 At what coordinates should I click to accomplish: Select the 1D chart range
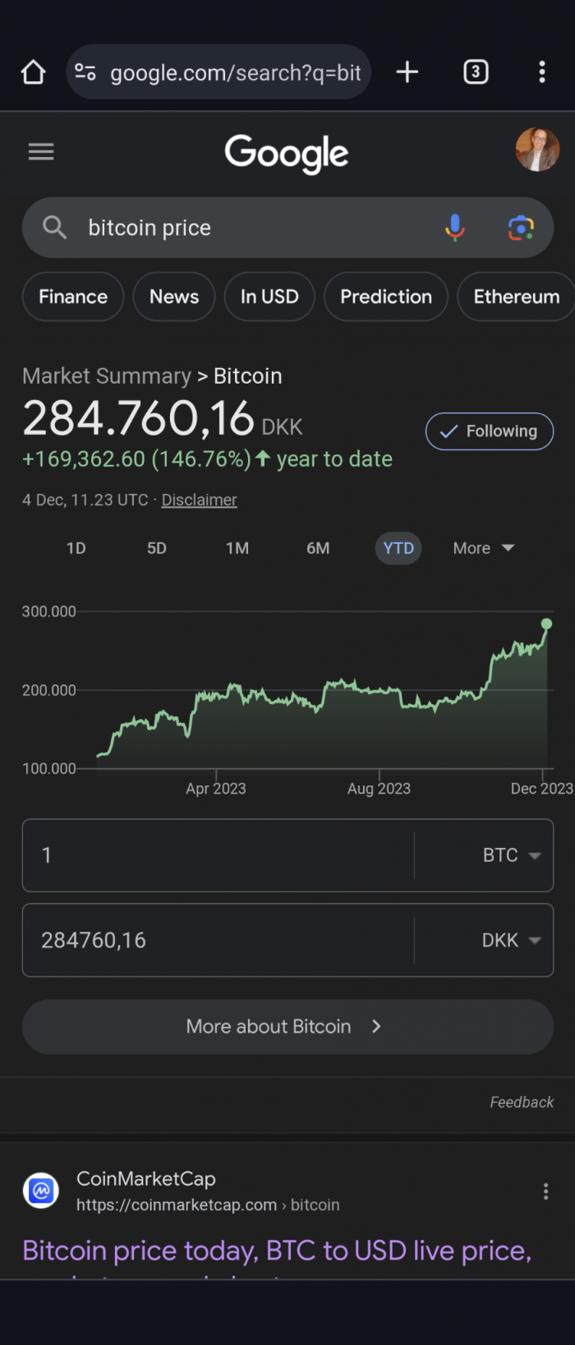[x=76, y=548]
